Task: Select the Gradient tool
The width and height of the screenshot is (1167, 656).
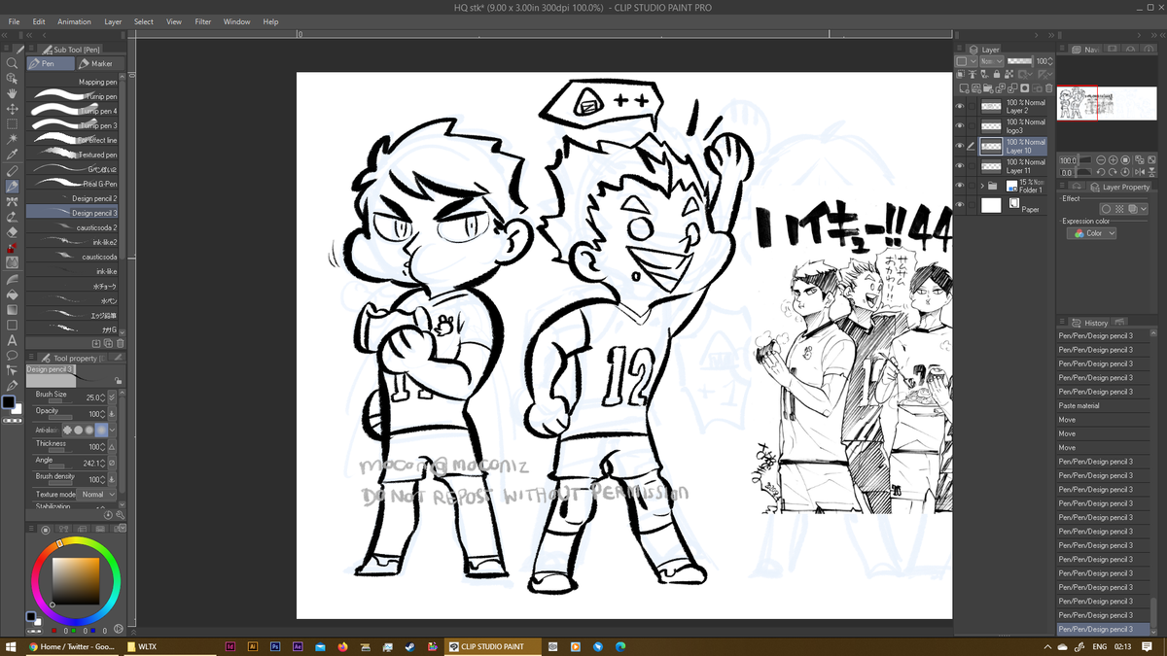Action: [x=12, y=308]
